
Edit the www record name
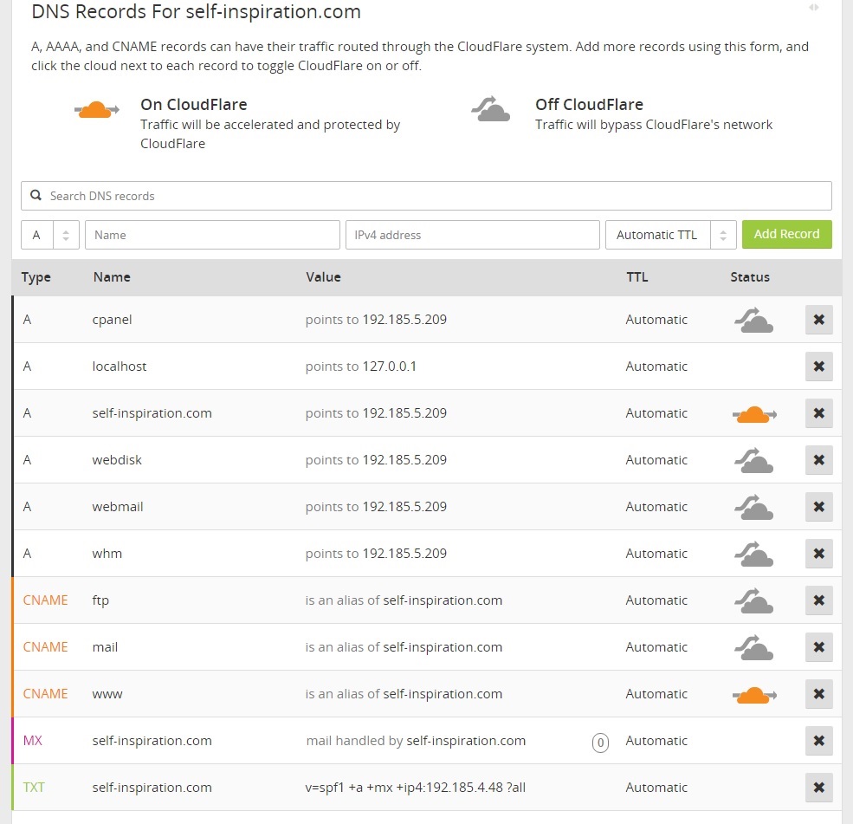pyautogui.click(x=107, y=695)
